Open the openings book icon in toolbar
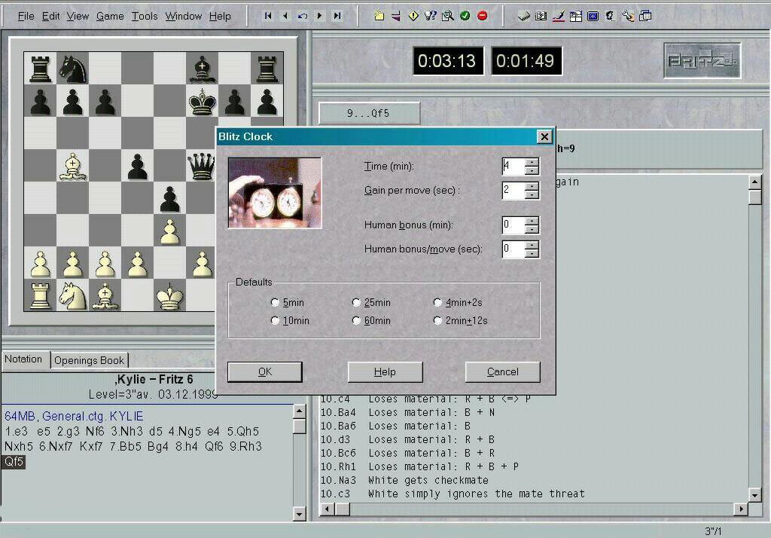 click(x=541, y=16)
